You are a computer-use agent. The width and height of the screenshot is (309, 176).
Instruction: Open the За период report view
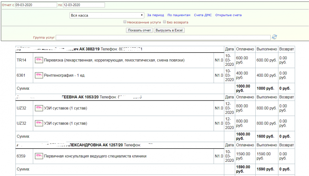tap(155, 15)
